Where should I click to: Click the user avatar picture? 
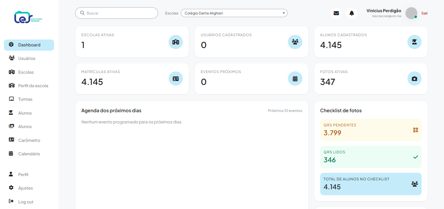coord(411,13)
